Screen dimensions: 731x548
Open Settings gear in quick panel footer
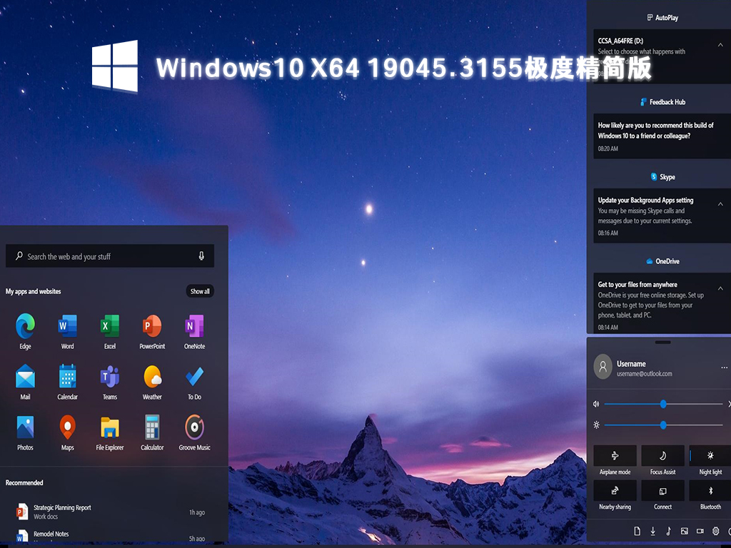tap(715, 531)
